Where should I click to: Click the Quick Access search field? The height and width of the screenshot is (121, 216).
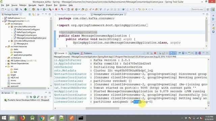[197, 9]
